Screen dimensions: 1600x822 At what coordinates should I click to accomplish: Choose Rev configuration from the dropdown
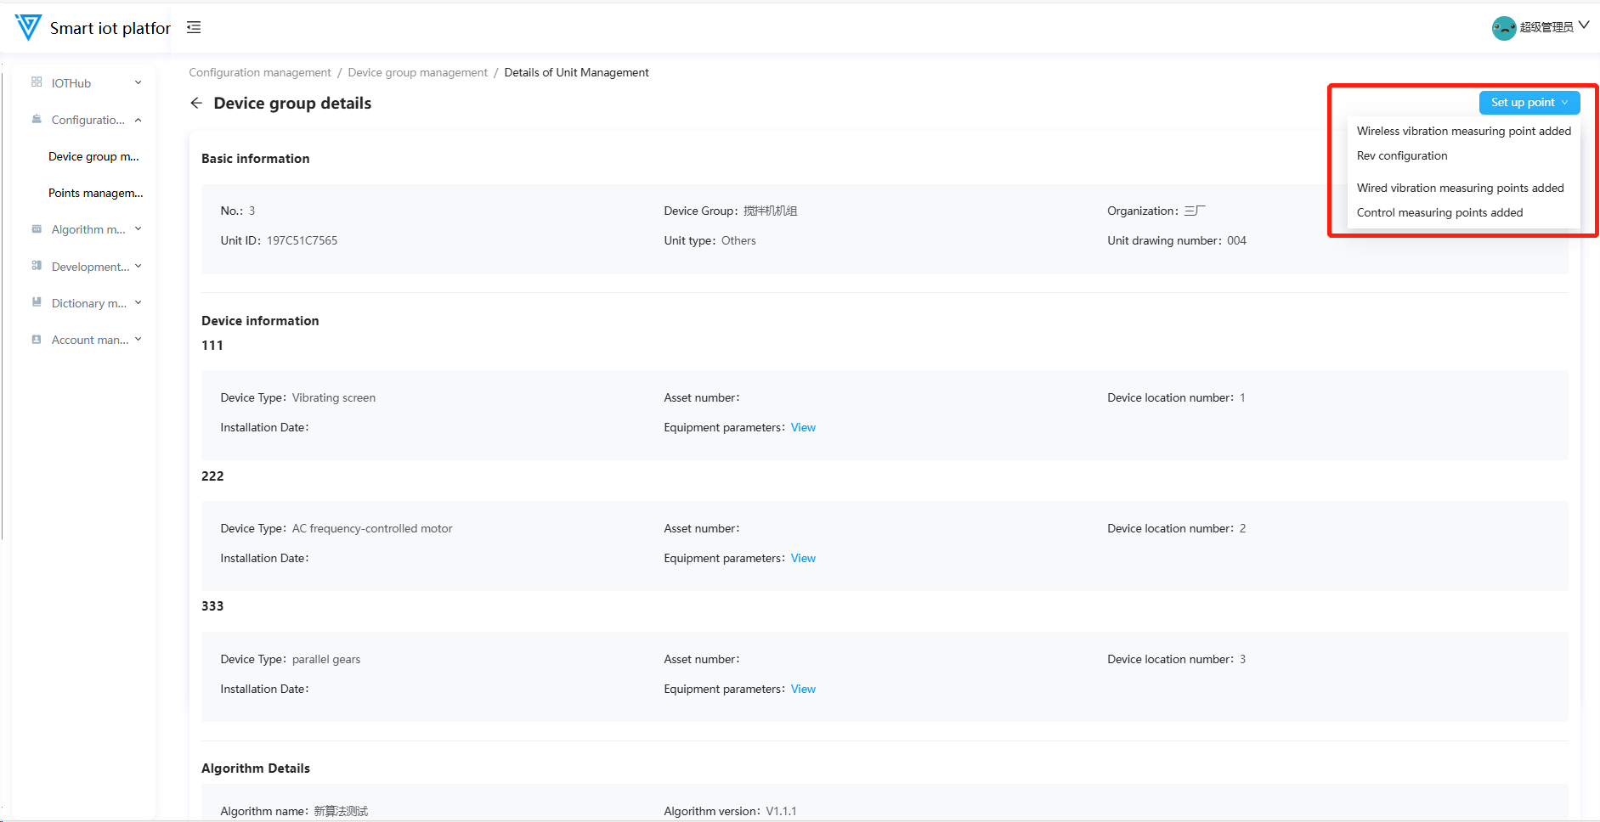pyautogui.click(x=1402, y=155)
